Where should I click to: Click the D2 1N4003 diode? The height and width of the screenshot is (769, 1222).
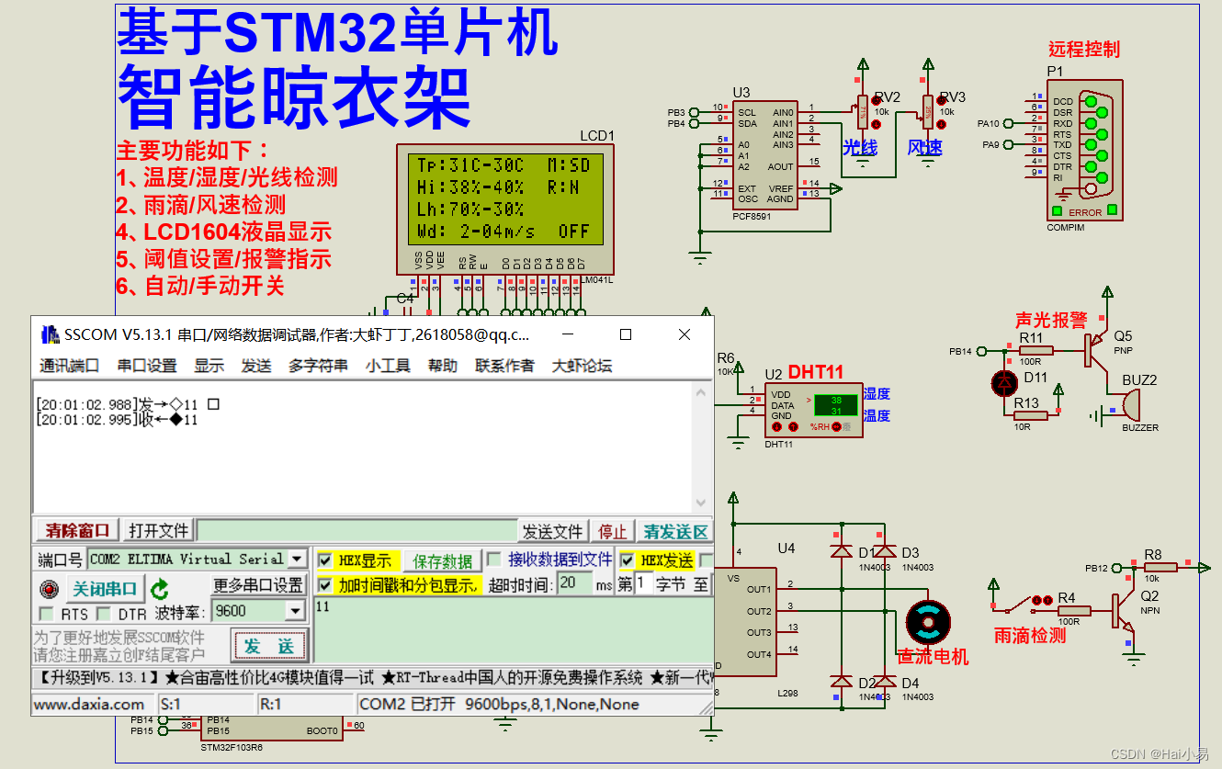point(841,682)
